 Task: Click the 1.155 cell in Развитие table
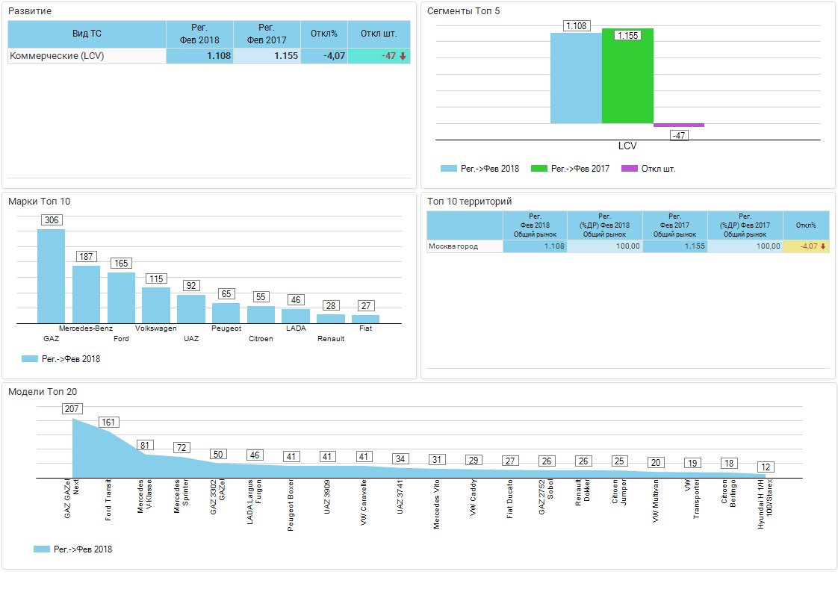(267, 56)
